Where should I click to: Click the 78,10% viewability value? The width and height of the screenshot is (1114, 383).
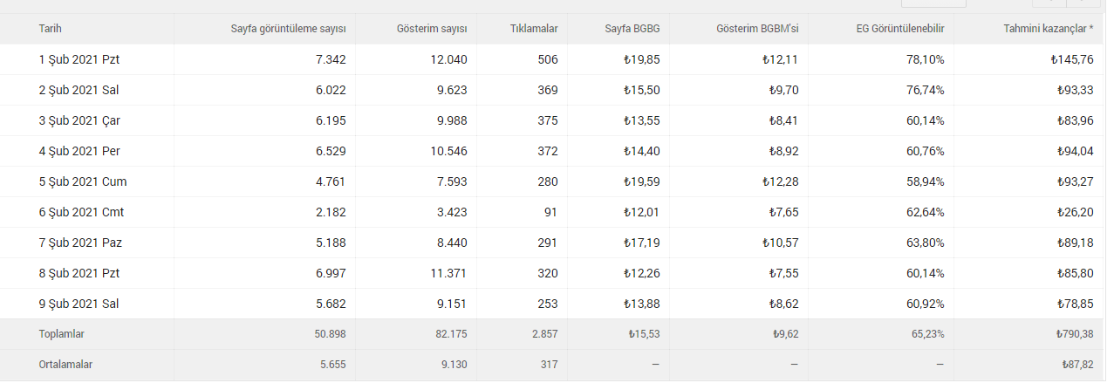tap(925, 59)
